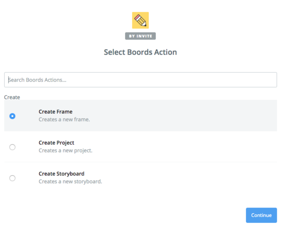
Task: Click the Create section label
Action: pos(12,97)
